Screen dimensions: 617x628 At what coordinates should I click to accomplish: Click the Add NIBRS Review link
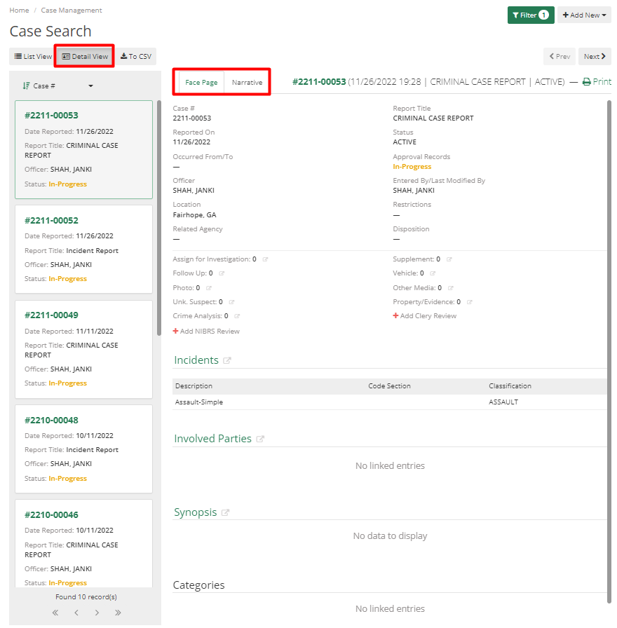pos(205,330)
